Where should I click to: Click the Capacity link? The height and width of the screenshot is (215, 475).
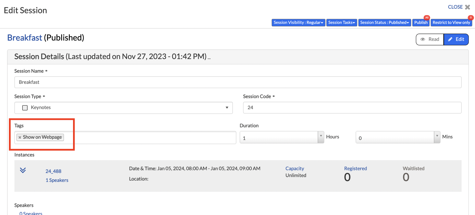point(295,168)
